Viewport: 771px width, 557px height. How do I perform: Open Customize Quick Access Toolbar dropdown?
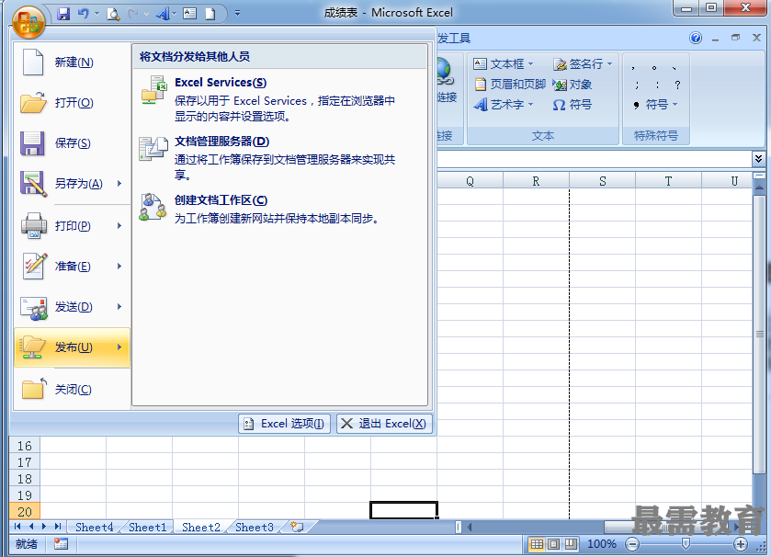click(x=237, y=14)
